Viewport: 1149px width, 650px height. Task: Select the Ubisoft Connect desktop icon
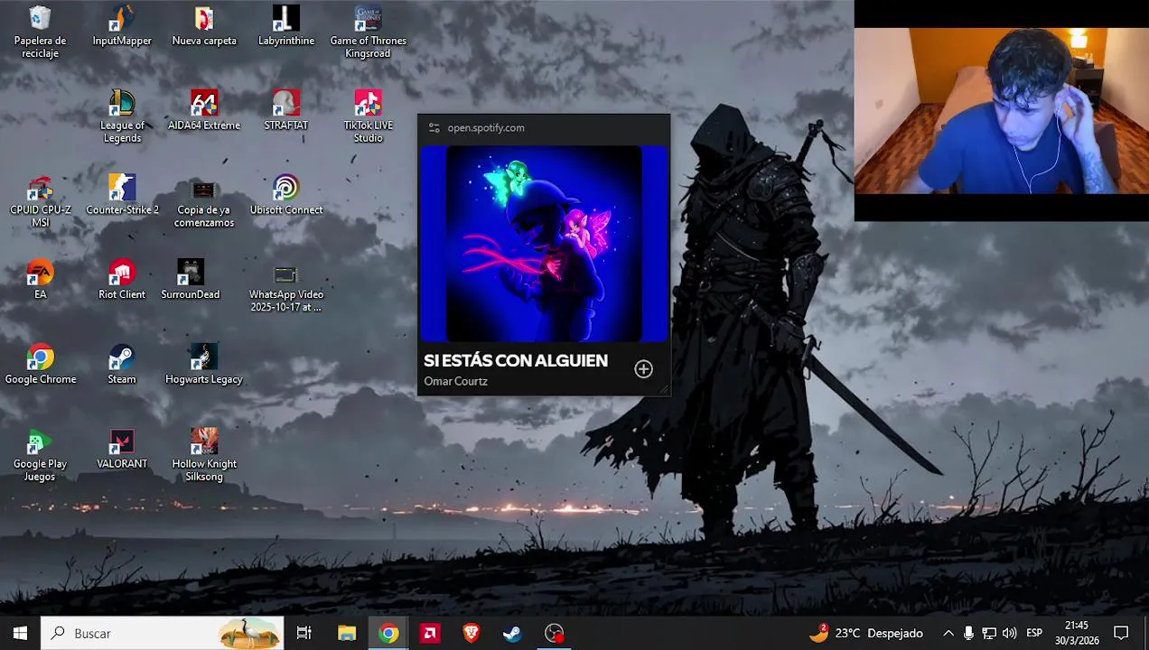tap(286, 195)
